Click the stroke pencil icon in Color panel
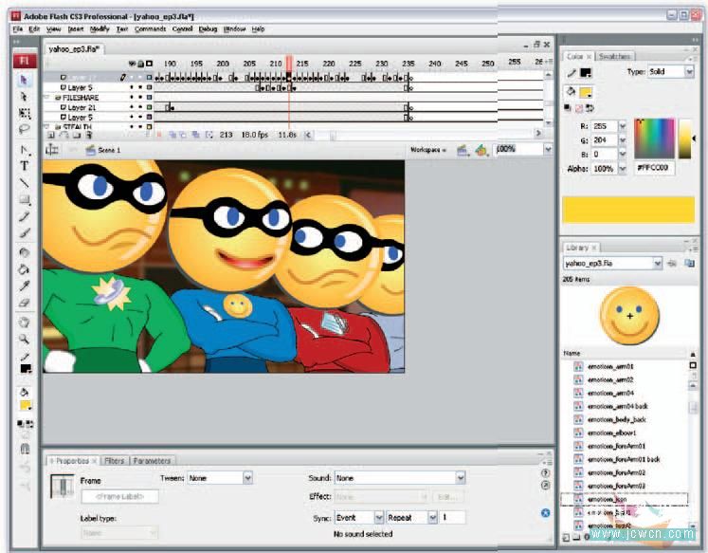This screenshot has height=553, width=708. point(572,73)
